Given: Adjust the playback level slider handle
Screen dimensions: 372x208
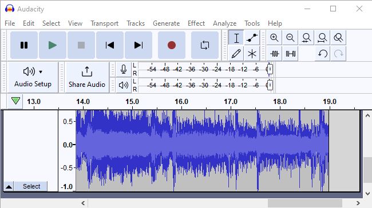Looking at the screenshot, I should pyautogui.click(x=270, y=85).
